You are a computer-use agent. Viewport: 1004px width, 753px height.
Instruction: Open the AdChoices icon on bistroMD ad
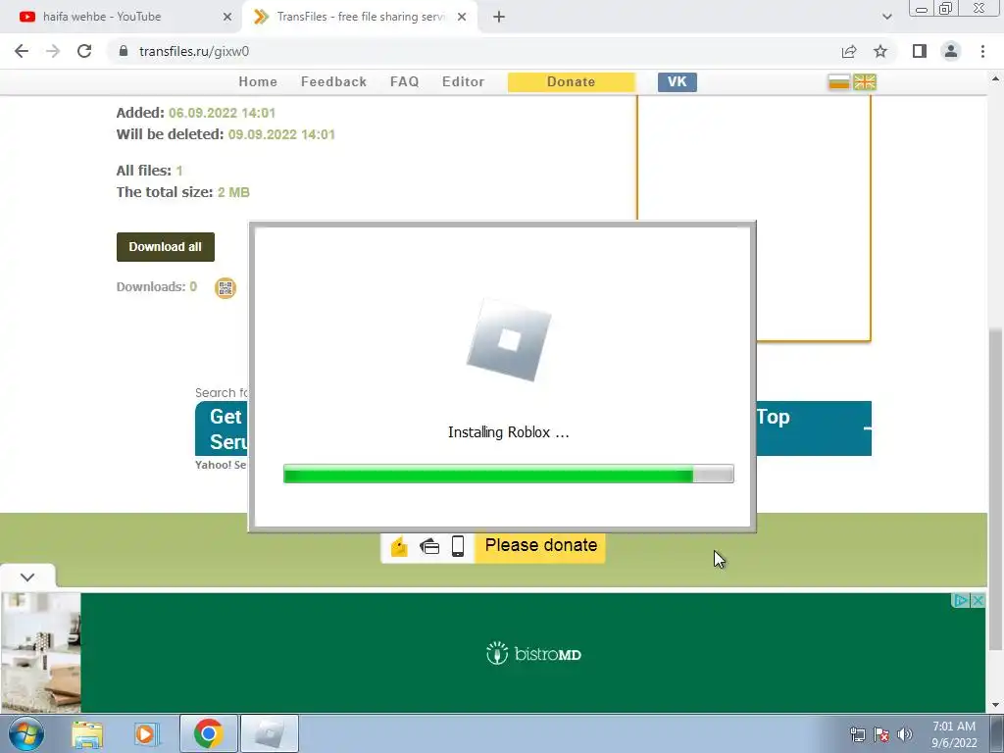click(x=961, y=601)
